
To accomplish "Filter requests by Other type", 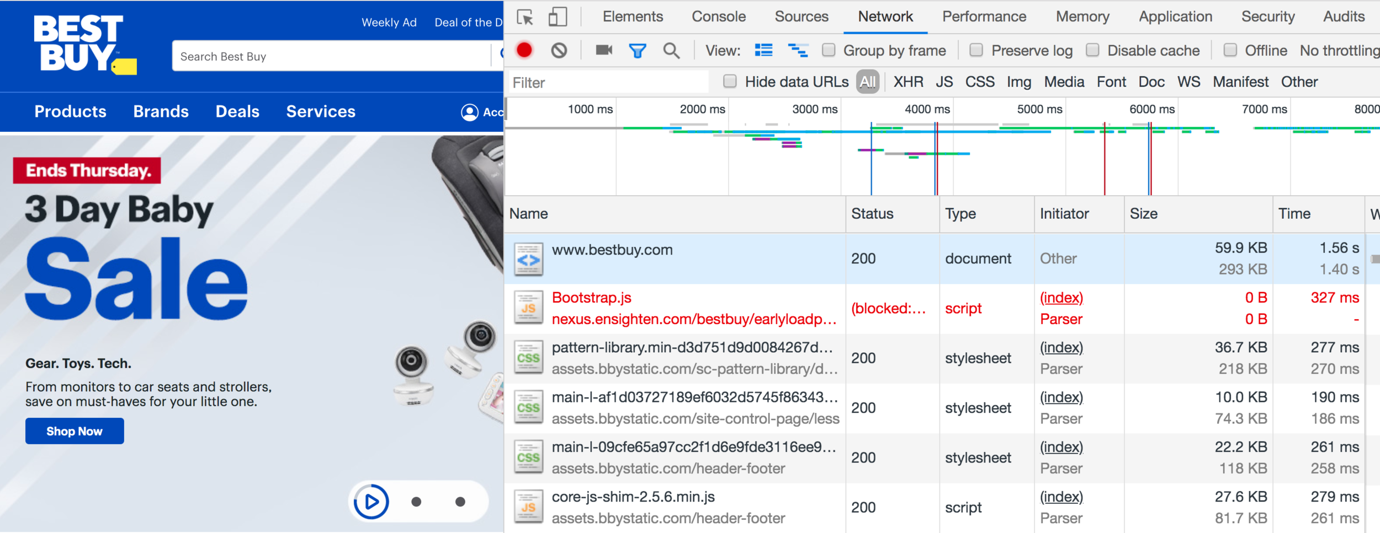I will tap(1299, 82).
